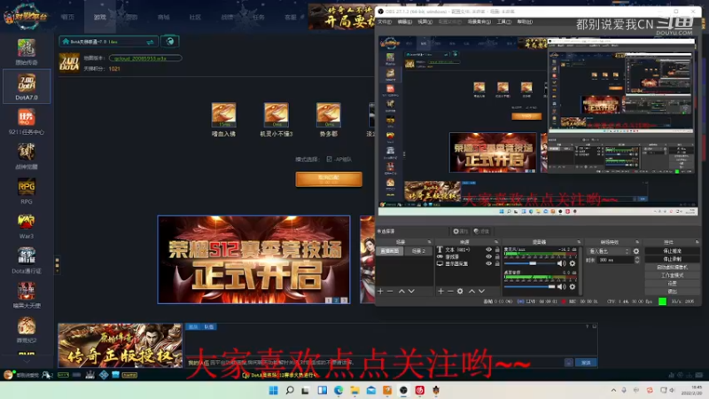The width and height of the screenshot is (709, 399).
Task: Select the 队伍 chat tab
Action: (209, 326)
